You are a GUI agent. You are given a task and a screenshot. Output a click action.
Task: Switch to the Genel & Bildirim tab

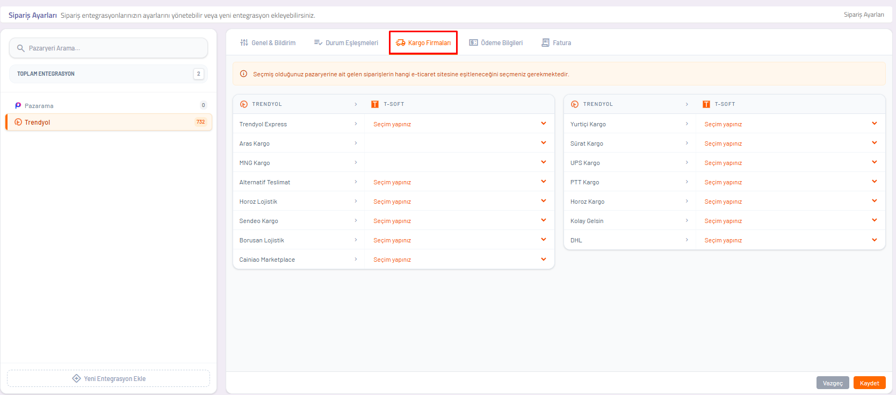268,43
